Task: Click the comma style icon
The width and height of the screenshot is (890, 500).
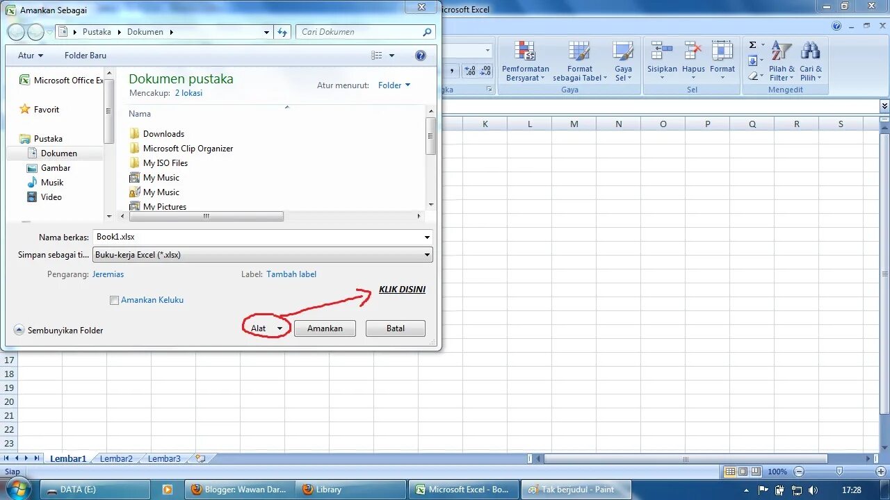Action: coord(452,71)
